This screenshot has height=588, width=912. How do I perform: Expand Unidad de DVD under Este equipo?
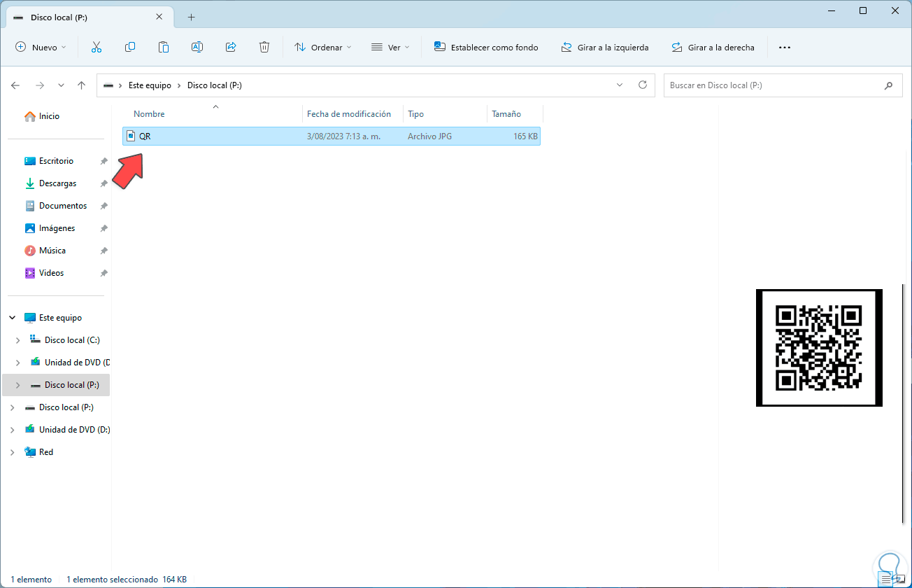coord(18,363)
